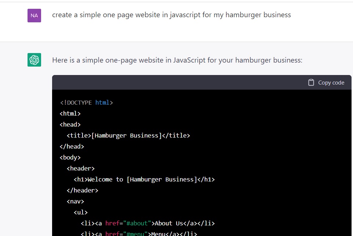Click the <h1>Welcome to [Hamburger Business] line
Image resolution: width=353 pixels, height=236 pixels.
(x=144, y=180)
